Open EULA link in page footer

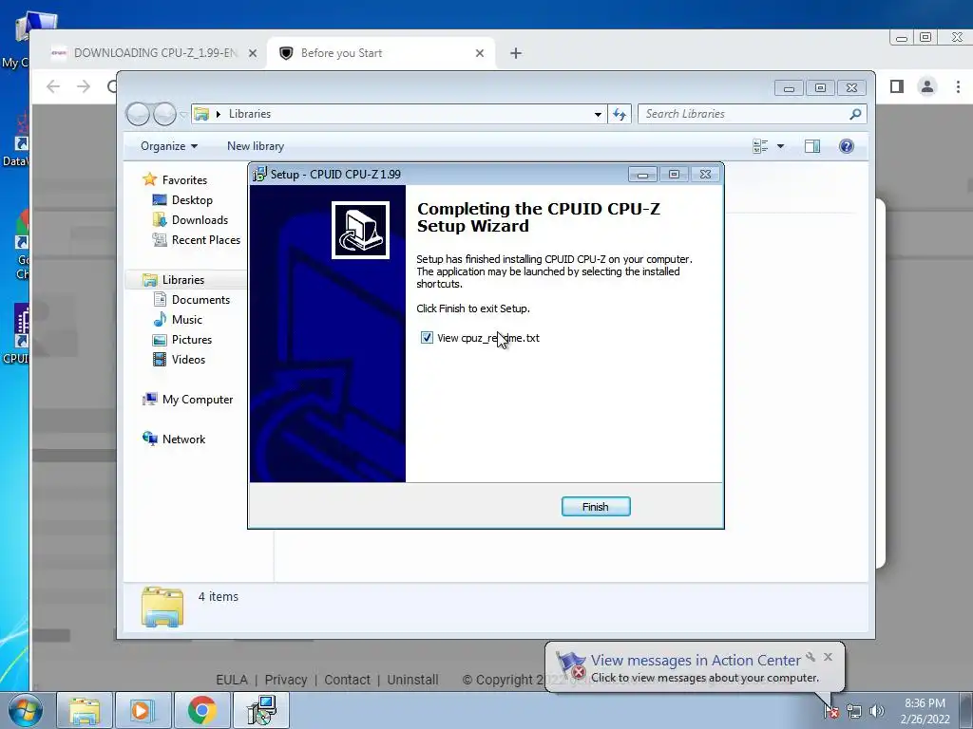point(232,680)
